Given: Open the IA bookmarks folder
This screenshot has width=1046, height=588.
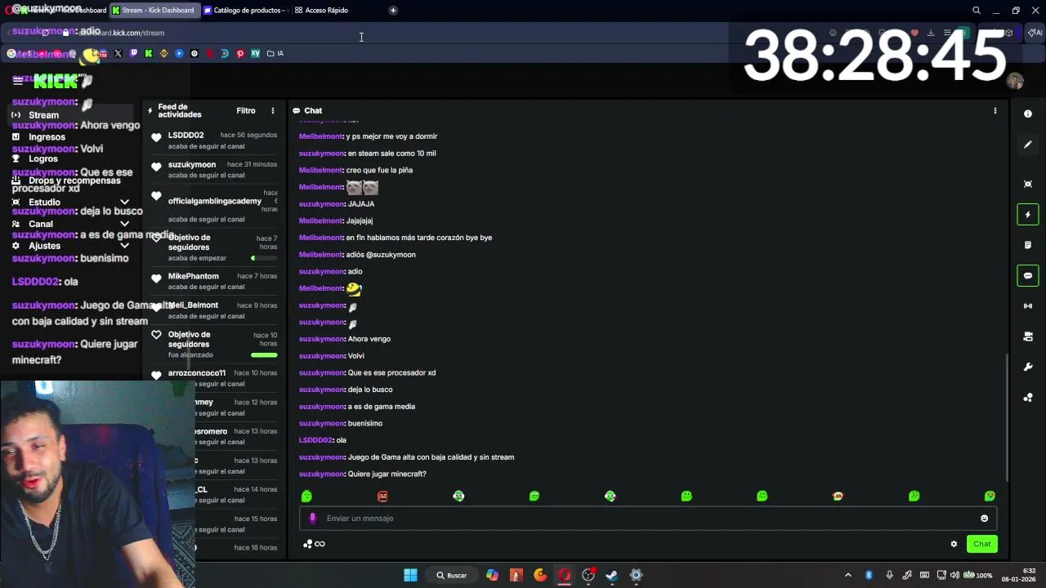Looking at the screenshot, I should (x=275, y=53).
